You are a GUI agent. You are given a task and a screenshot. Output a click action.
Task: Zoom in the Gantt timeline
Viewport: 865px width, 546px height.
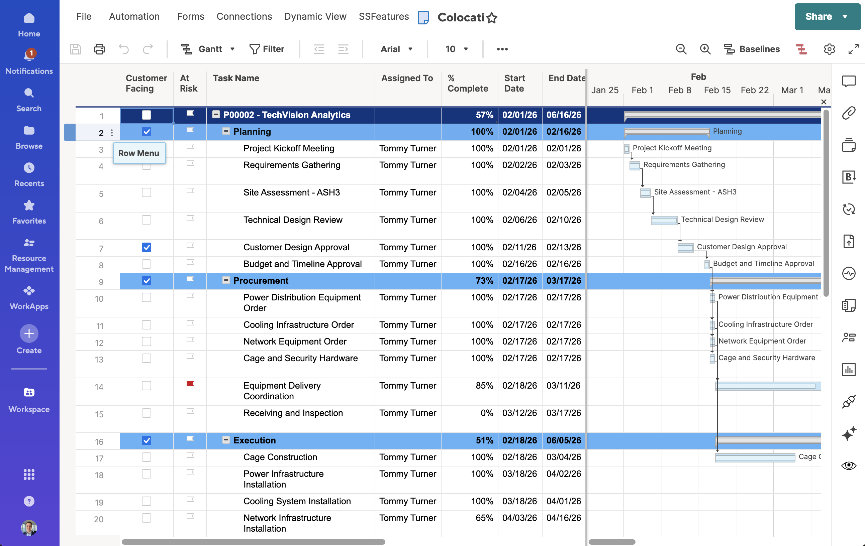point(705,49)
